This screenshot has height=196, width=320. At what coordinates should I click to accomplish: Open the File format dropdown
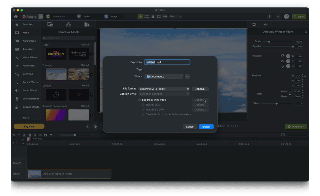[164, 89]
